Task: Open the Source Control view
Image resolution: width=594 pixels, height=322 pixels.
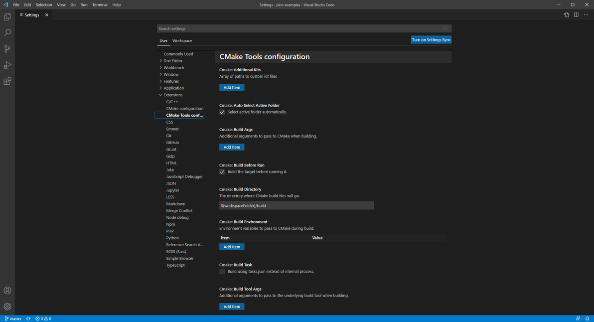Action: [7, 49]
